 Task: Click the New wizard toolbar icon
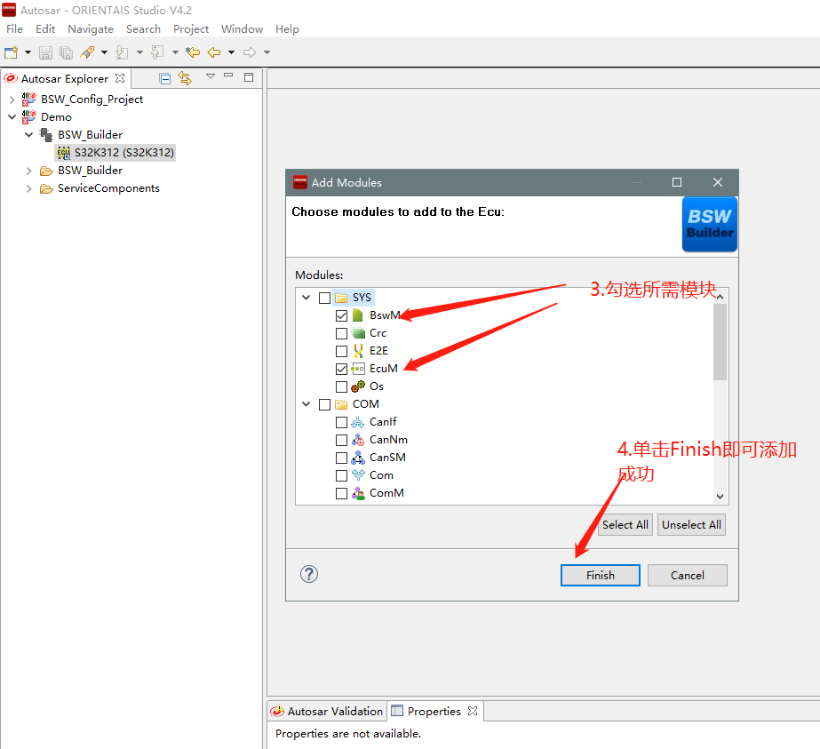point(11,52)
